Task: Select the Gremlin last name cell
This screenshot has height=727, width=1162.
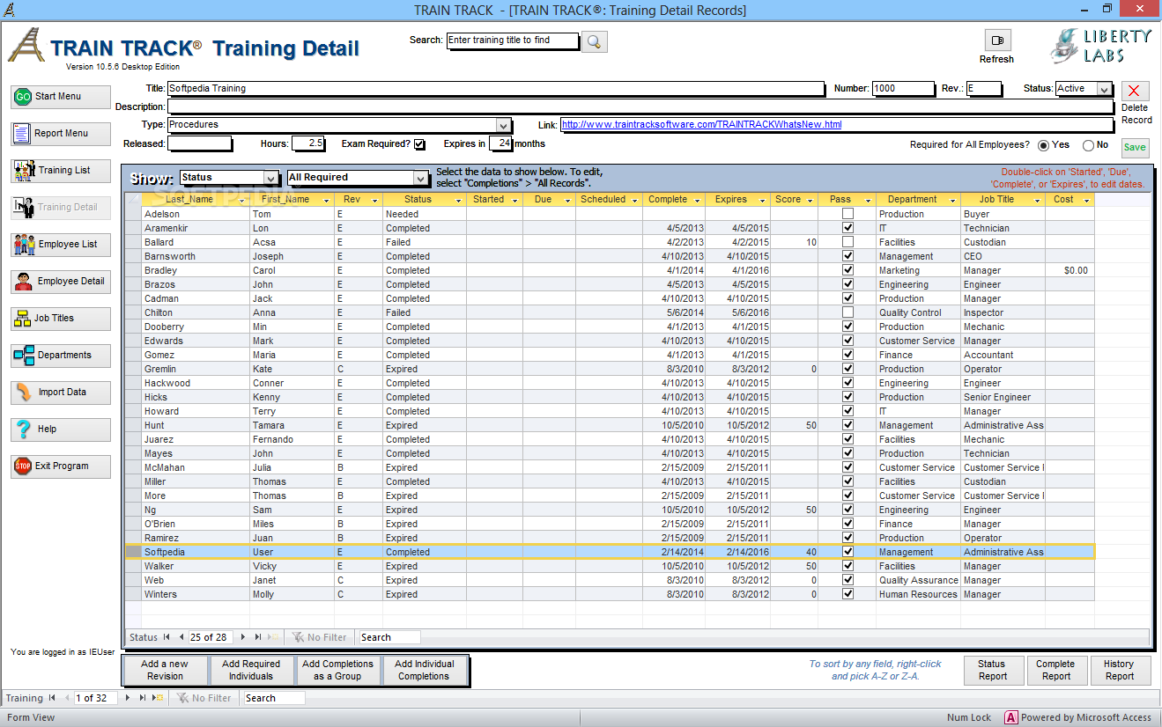Action: click(x=196, y=369)
